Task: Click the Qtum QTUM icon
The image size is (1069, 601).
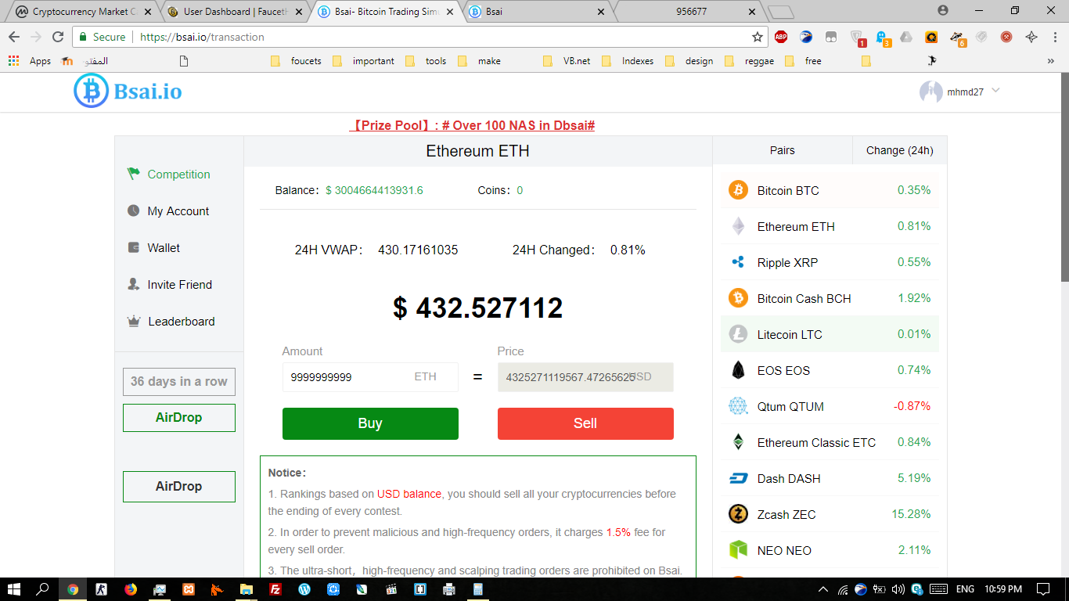Action: click(738, 406)
